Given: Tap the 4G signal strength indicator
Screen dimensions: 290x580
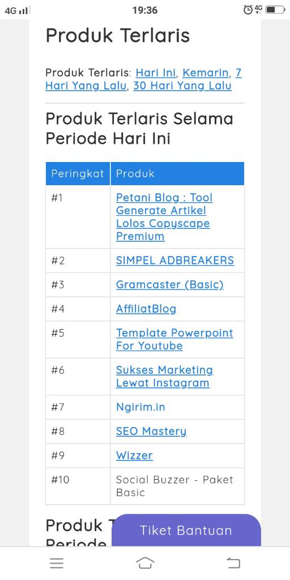Looking at the screenshot, I should 16,11.
